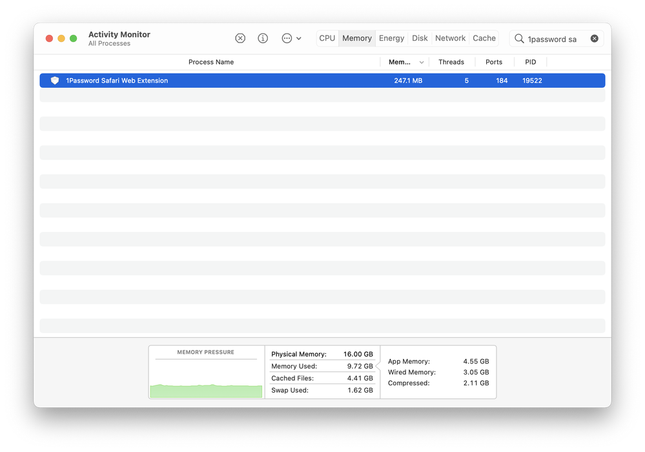Expand the chevron beside the ellipsis button
Image resolution: width=645 pixels, height=452 pixels.
point(299,38)
